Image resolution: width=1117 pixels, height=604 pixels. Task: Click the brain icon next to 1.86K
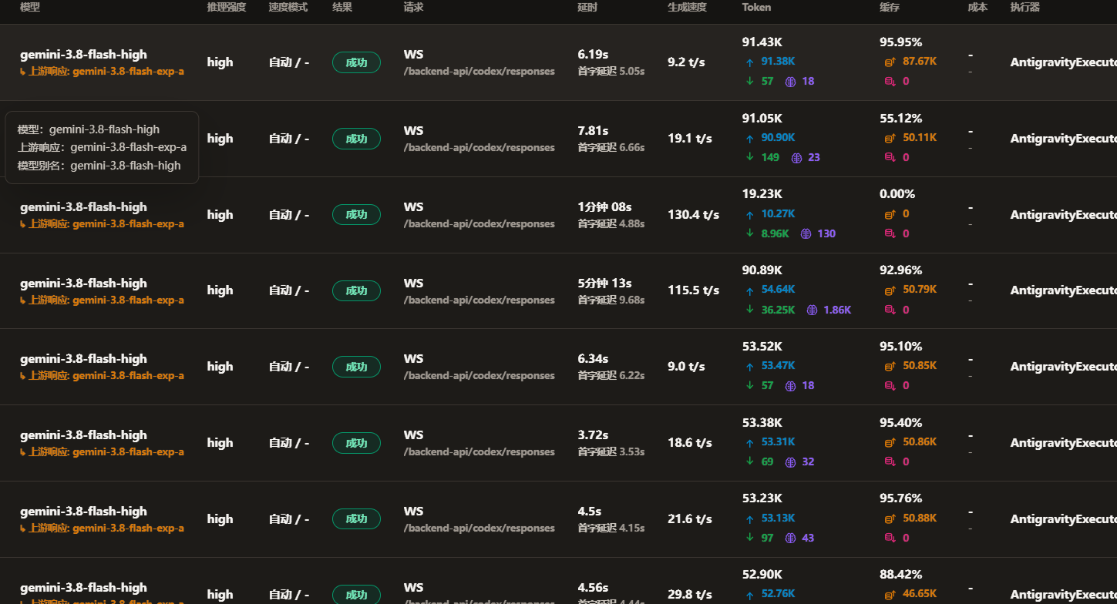pyautogui.click(x=812, y=310)
